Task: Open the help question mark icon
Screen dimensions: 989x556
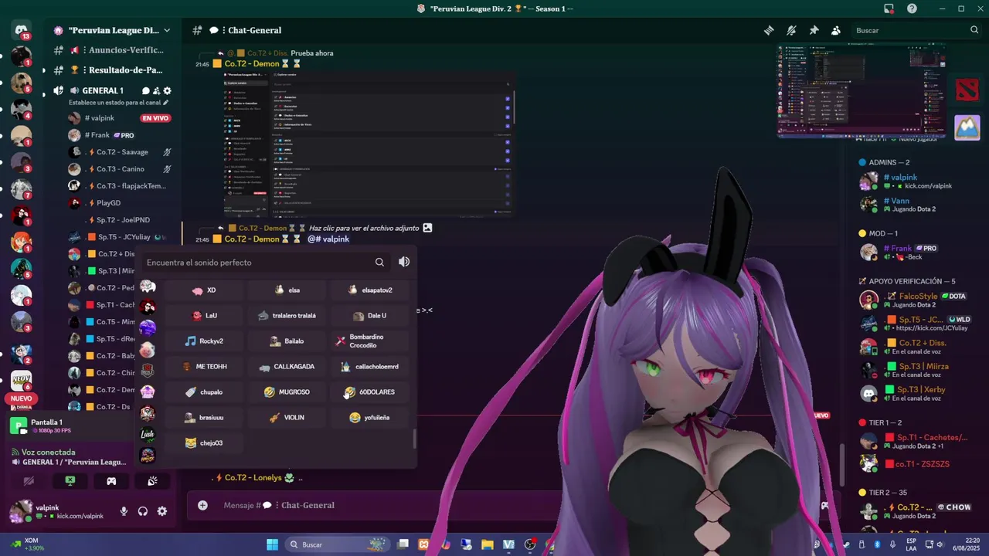Action: pyautogui.click(x=912, y=8)
